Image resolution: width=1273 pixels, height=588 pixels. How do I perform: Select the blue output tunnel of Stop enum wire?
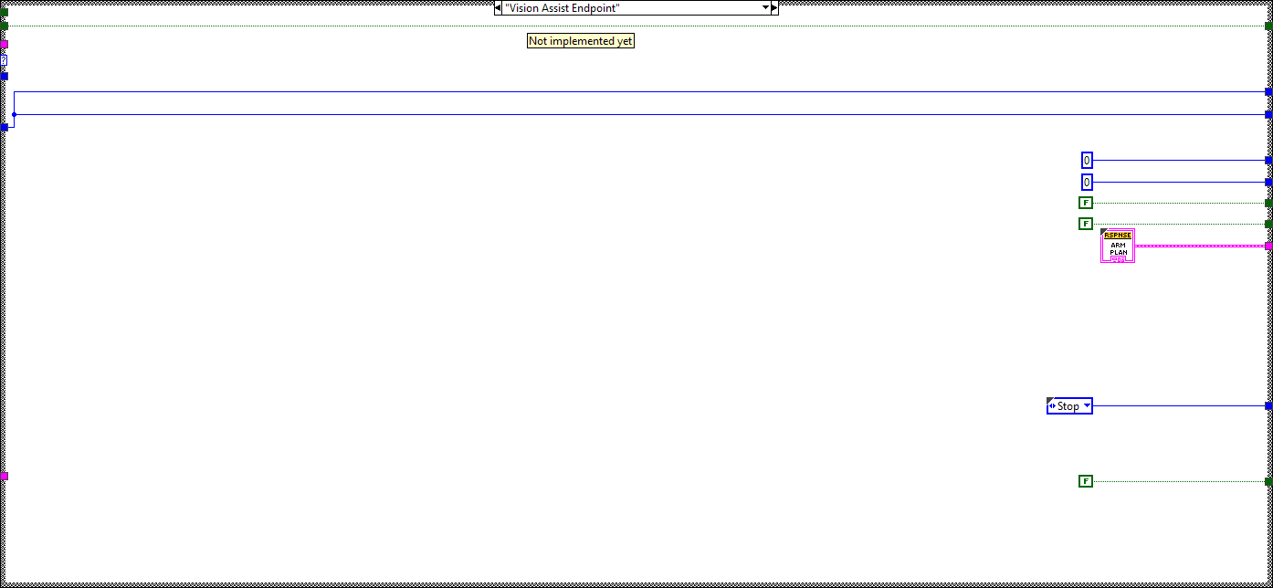tap(1268, 405)
